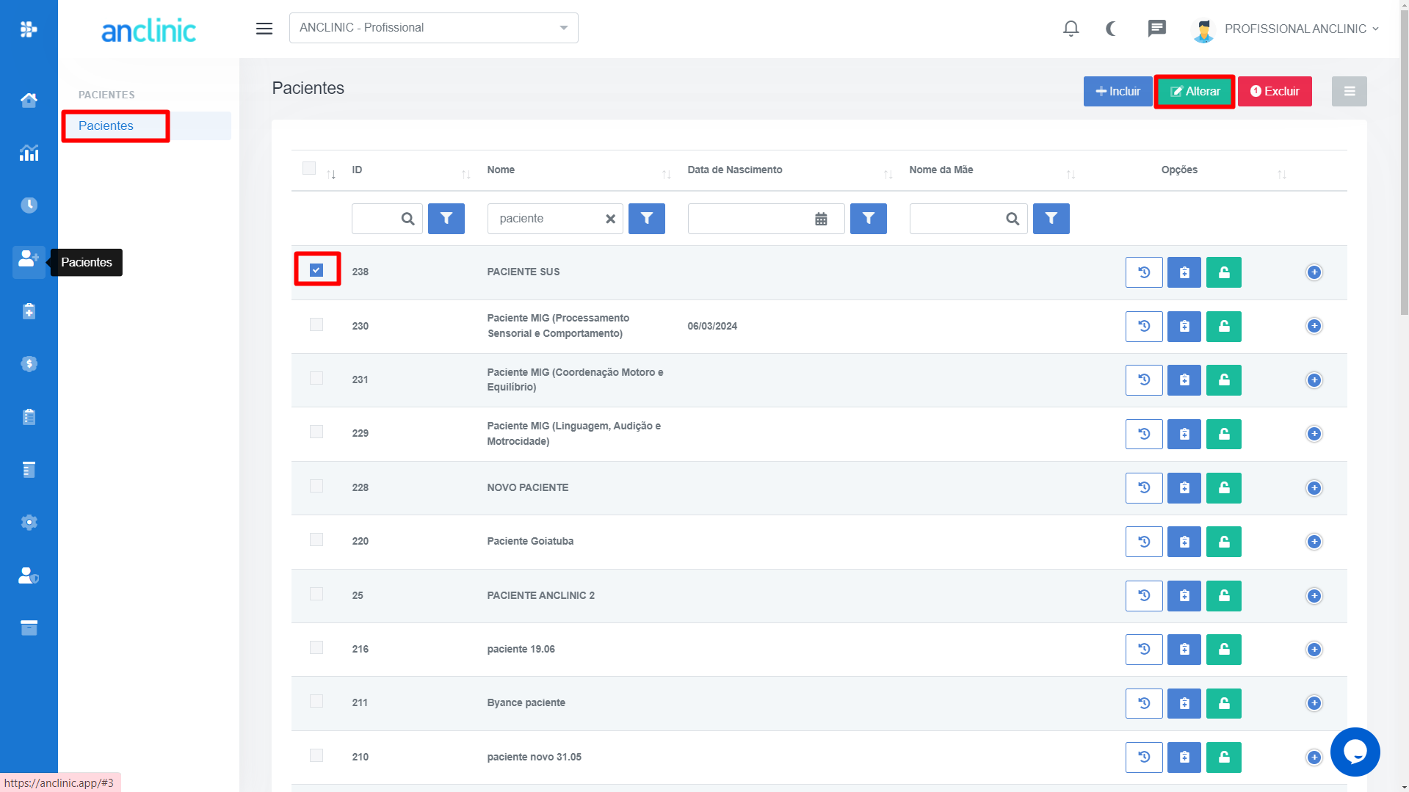Click the Incluir button
This screenshot has height=792, width=1409.
point(1118,92)
